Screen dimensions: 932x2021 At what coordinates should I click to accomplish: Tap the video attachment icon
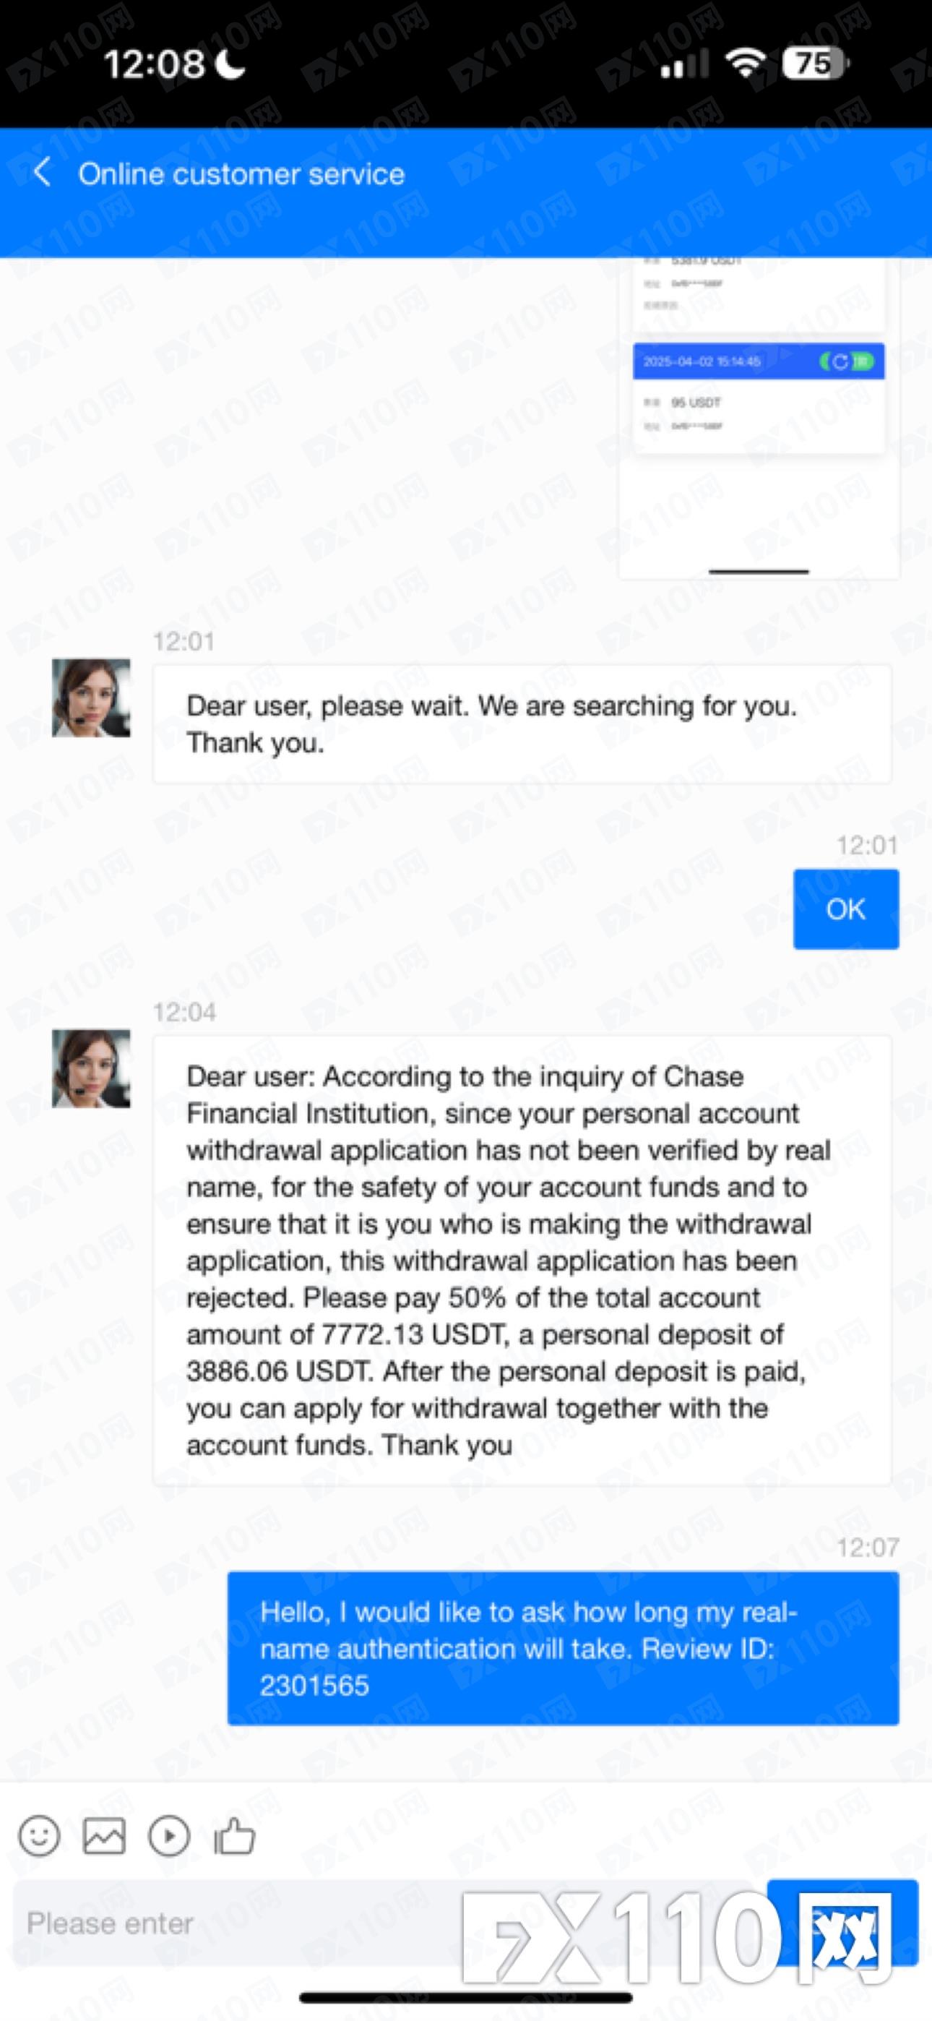pyautogui.click(x=168, y=1837)
